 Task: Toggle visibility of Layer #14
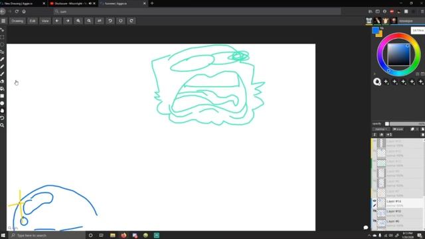(x=375, y=200)
